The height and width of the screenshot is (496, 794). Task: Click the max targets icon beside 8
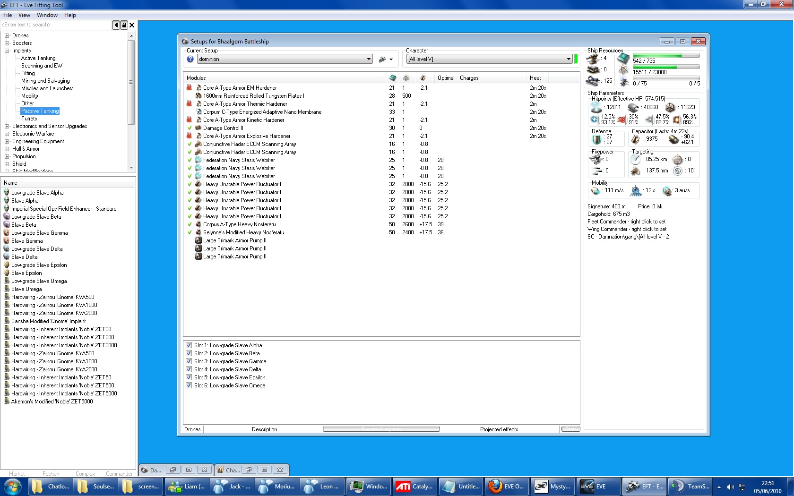(677, 160)
